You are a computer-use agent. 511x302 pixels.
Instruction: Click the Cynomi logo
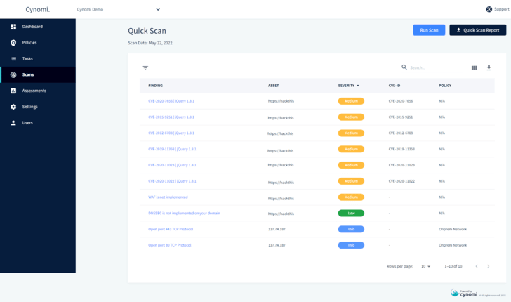pos(38,9)
